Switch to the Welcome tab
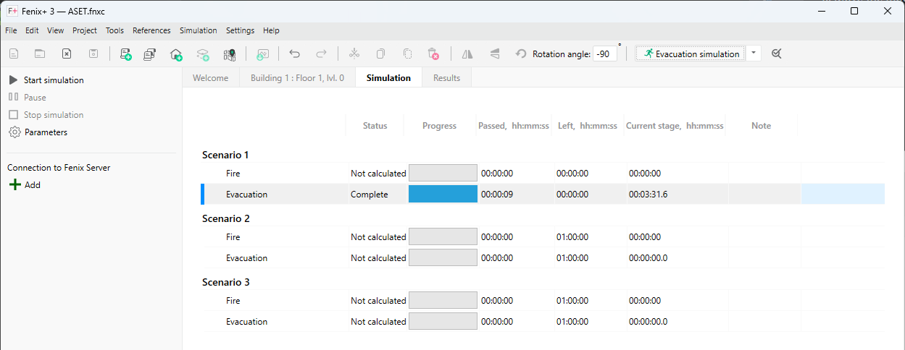Viewport: 905px width, 350px height. (x=211, y=78)
